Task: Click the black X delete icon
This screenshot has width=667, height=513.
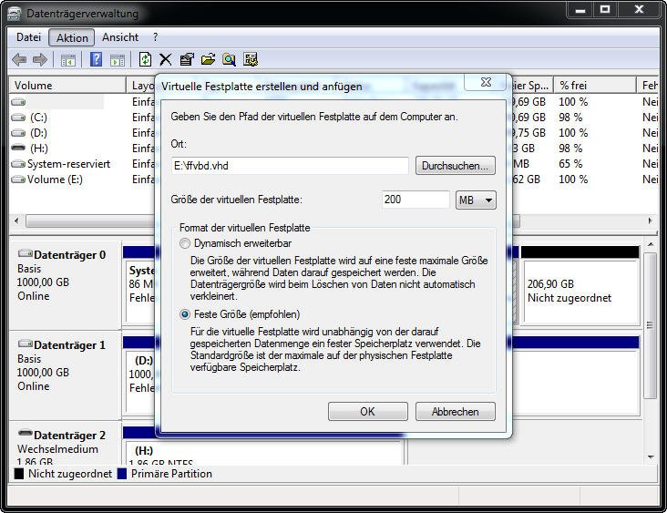Action: click(x=166, y=60)
